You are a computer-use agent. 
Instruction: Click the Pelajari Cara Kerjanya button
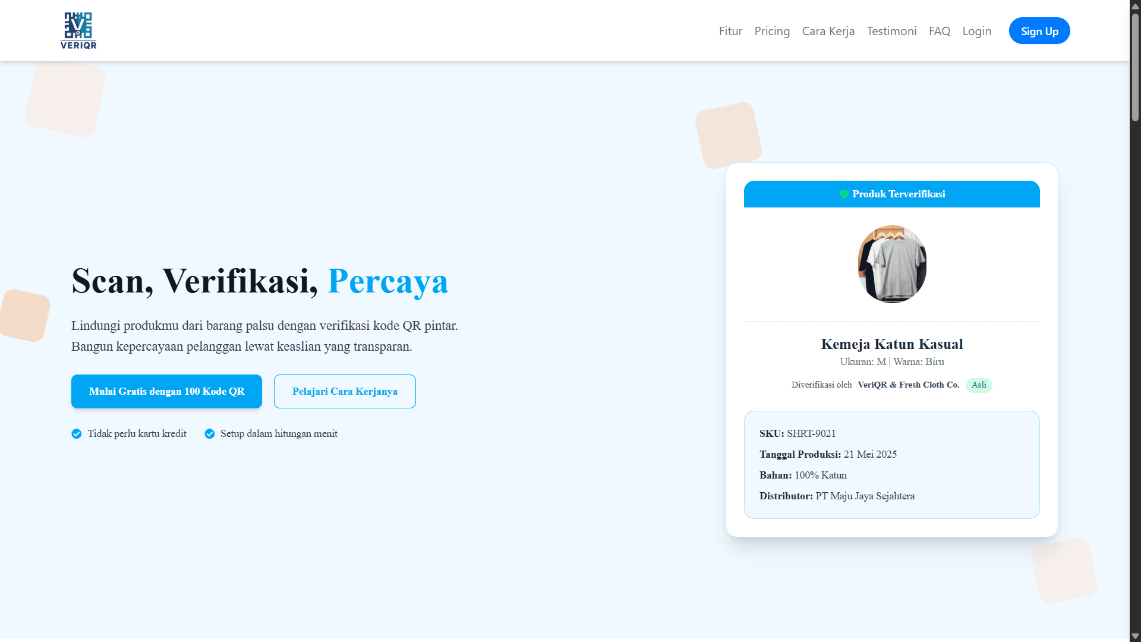[345, 391]
